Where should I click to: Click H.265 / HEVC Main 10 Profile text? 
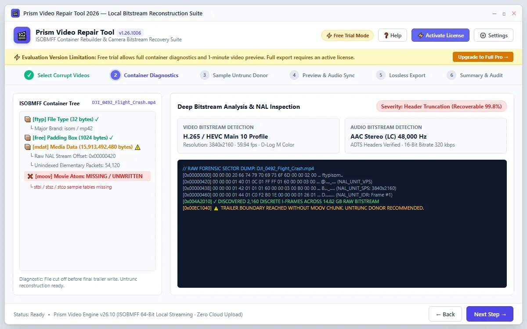tap(225, 136)
